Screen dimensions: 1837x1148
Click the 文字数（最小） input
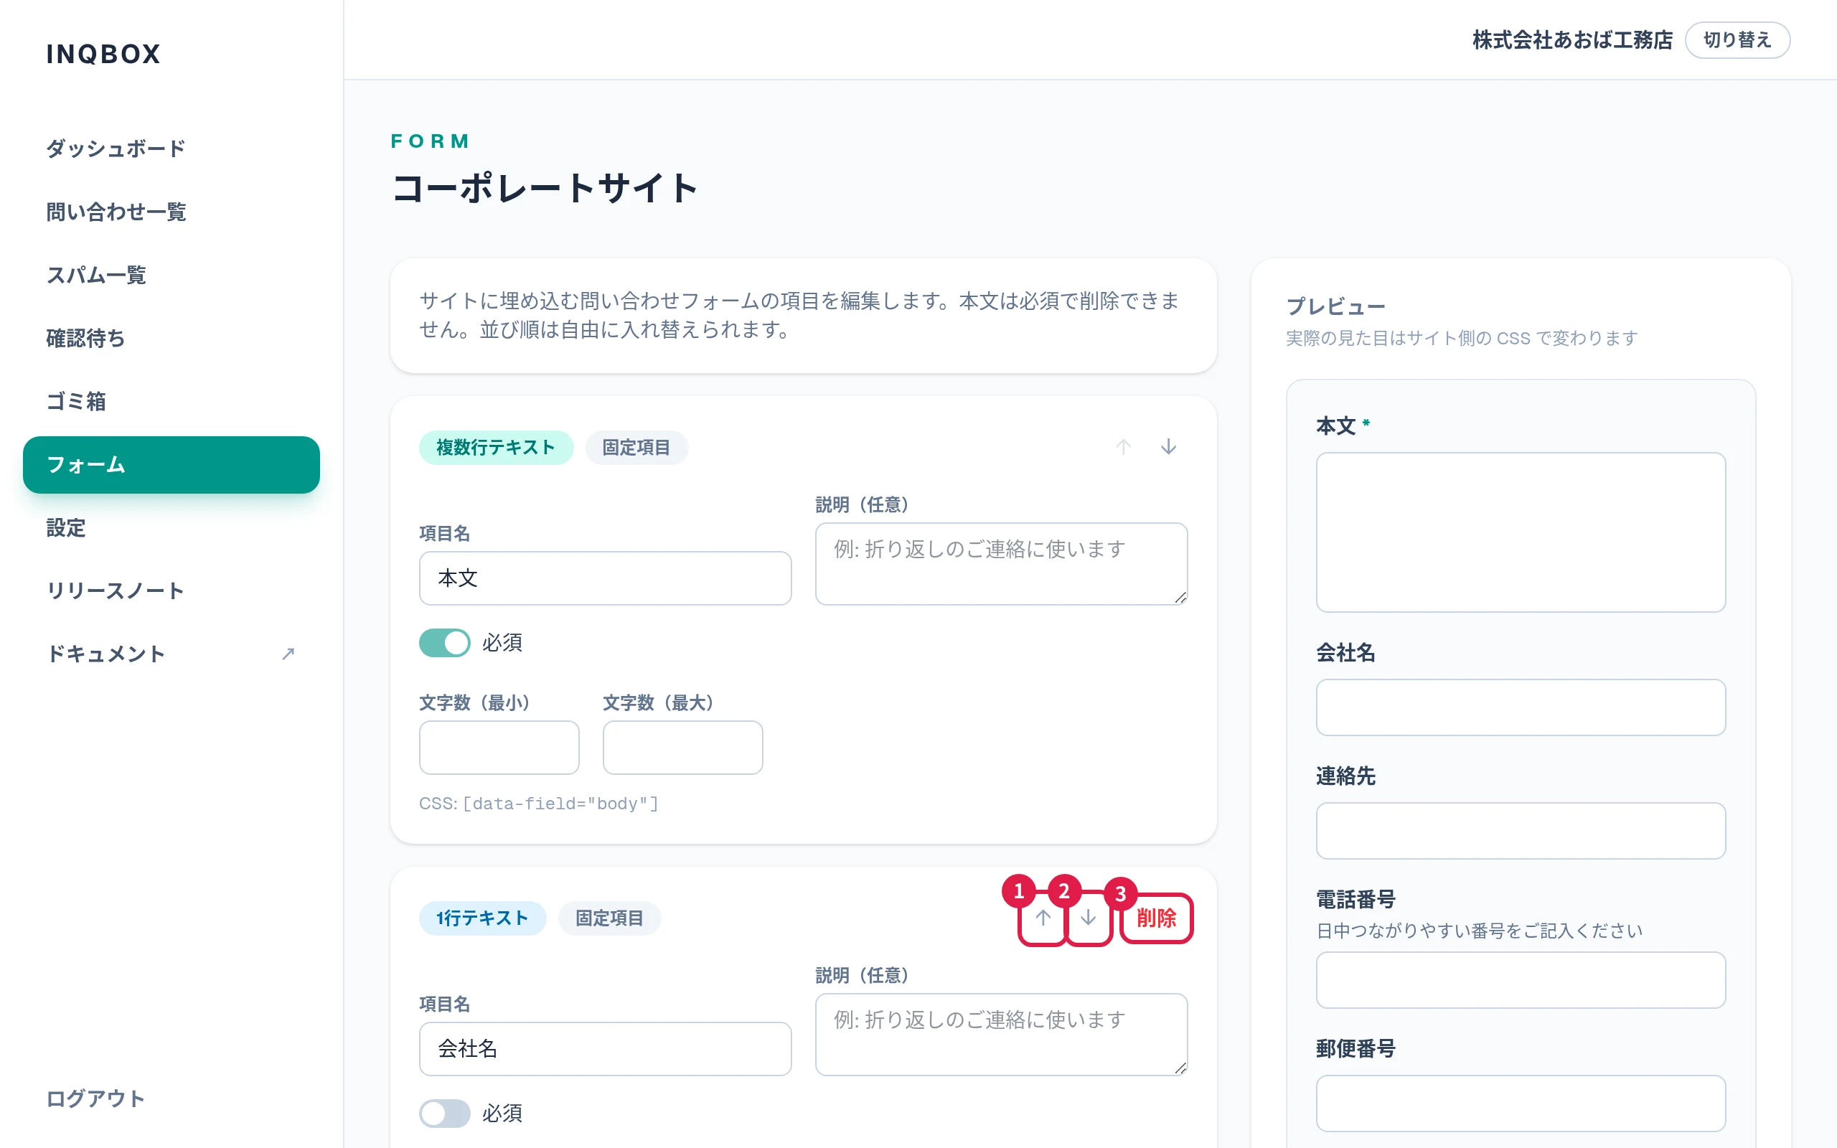(x=499, y=748)
